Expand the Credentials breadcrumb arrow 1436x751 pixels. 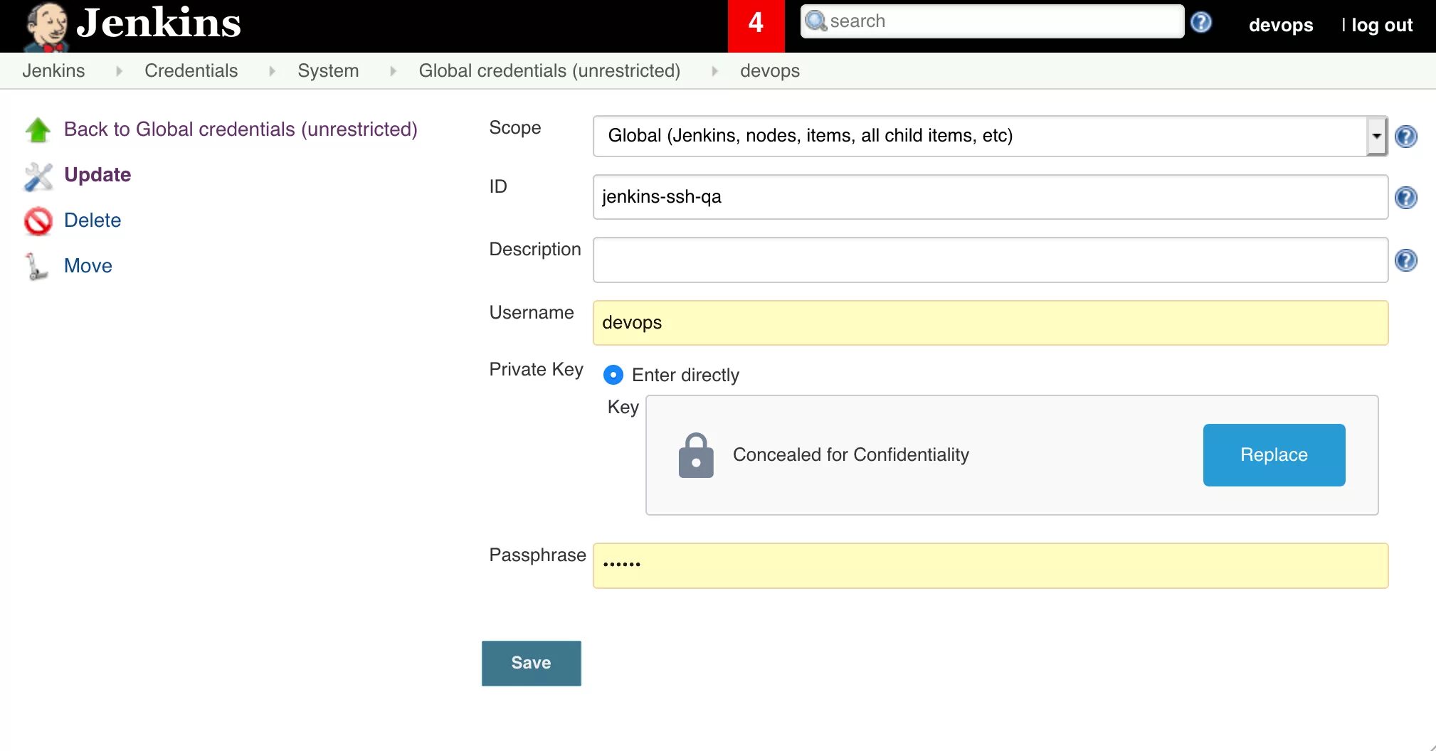[x=272, y=71]
